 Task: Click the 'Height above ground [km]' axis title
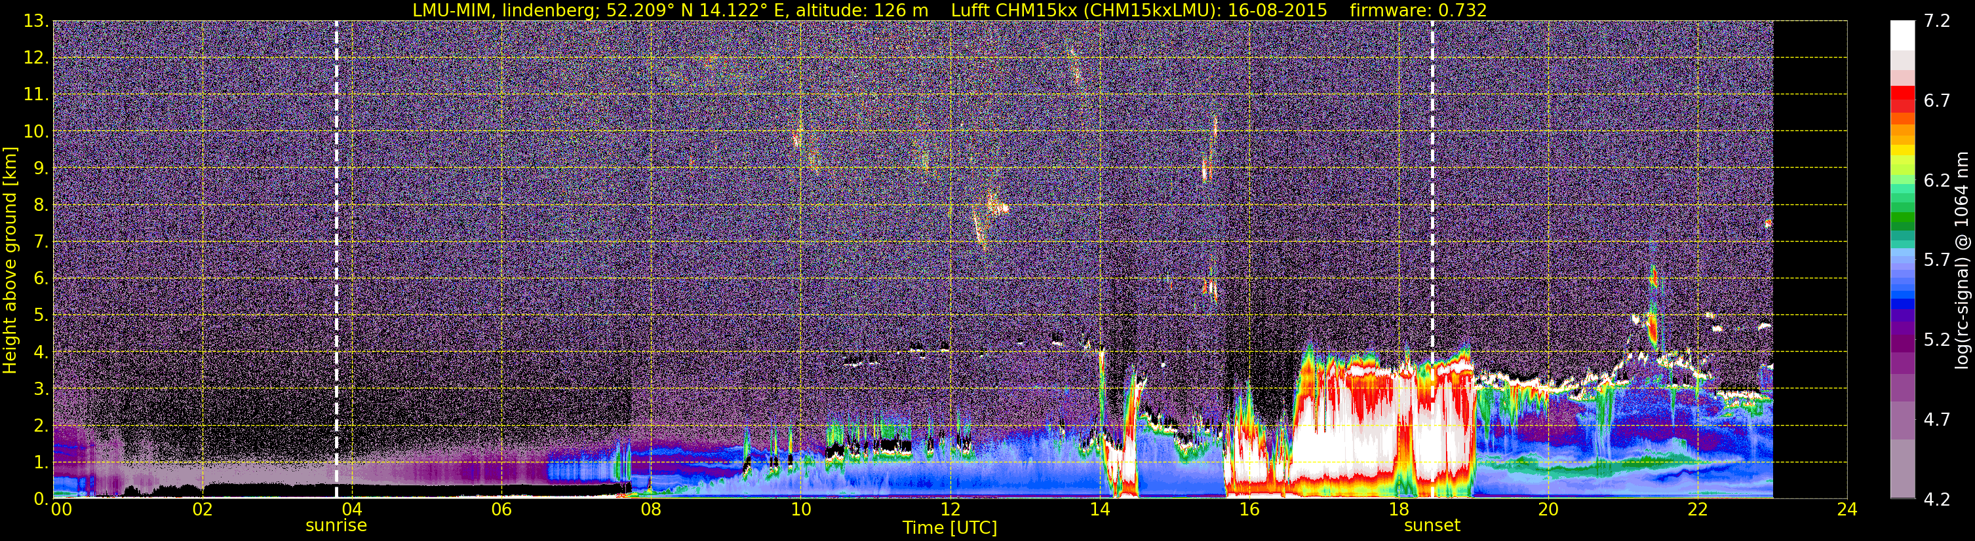(10, 259)
